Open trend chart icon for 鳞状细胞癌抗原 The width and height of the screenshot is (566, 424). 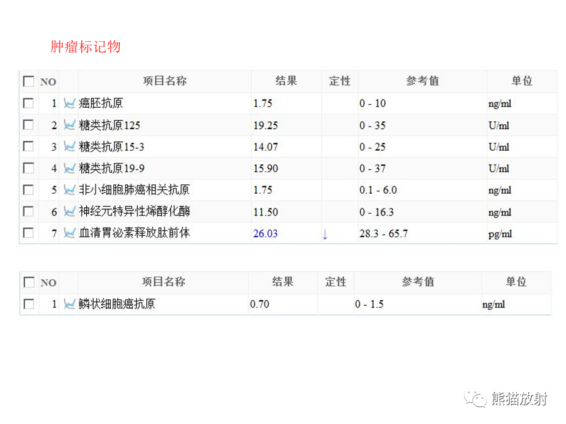(x=69, y=304)
